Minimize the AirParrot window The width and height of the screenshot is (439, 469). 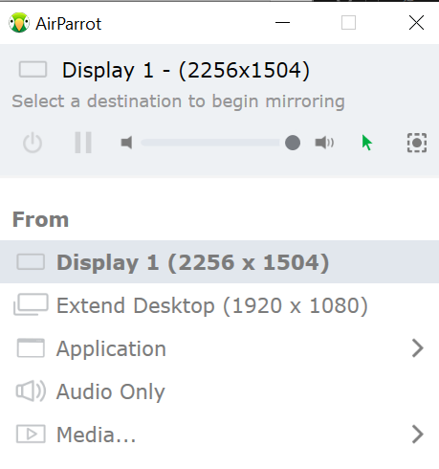coord(282,23)
